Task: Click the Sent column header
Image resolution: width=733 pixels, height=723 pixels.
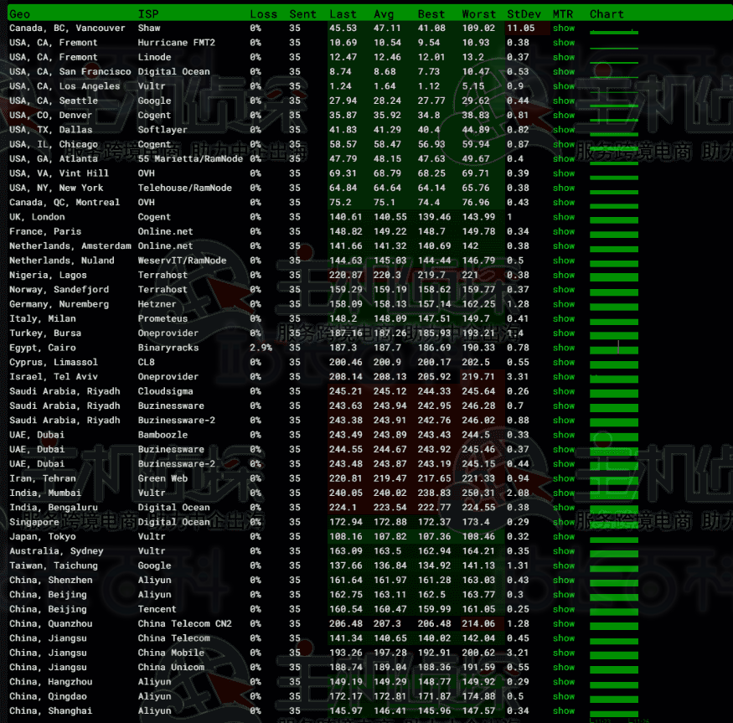Action: pyautogui.click(x=302, y=14)
